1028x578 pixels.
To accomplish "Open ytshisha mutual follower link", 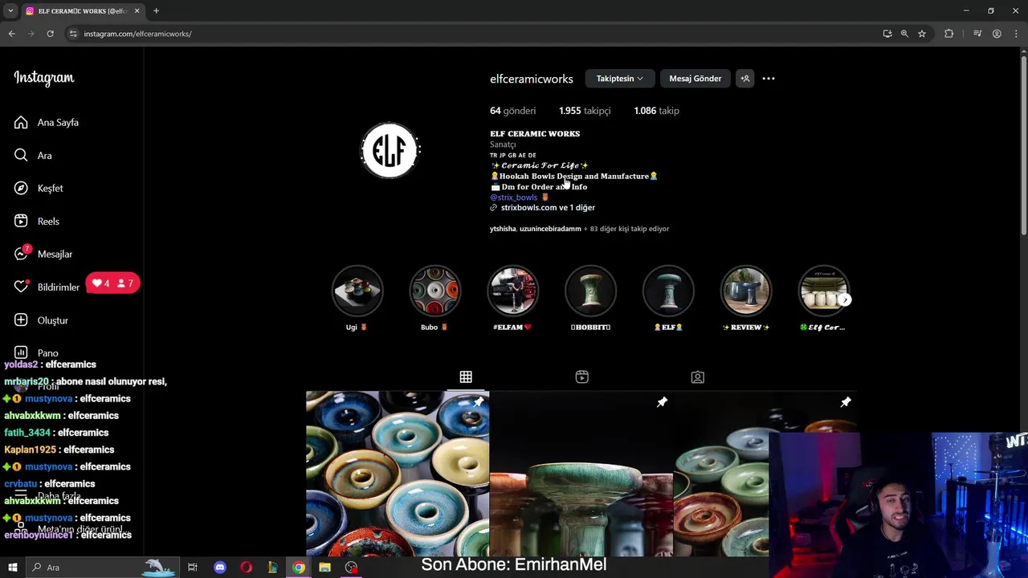I will [503, 229].
